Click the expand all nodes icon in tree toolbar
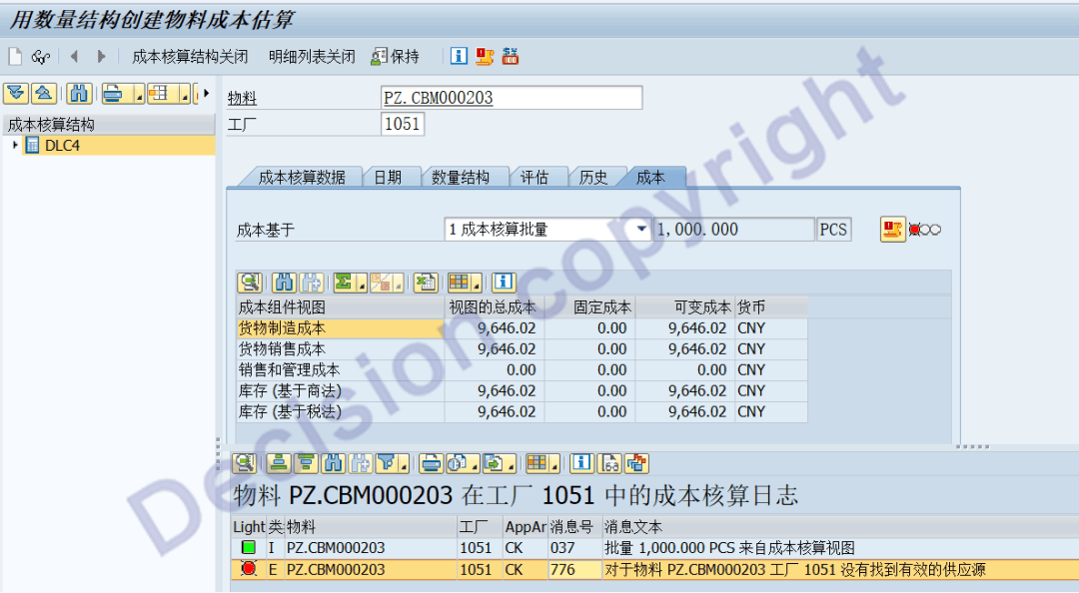 (x=15, y=94)
